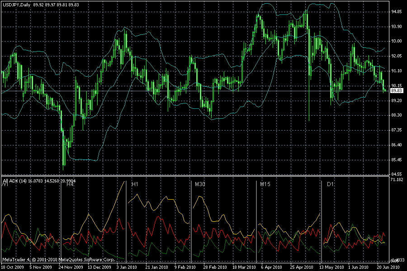Click the 1 Jun 2010 date label
The image size is (407, 271).
(x=358, y=267)
